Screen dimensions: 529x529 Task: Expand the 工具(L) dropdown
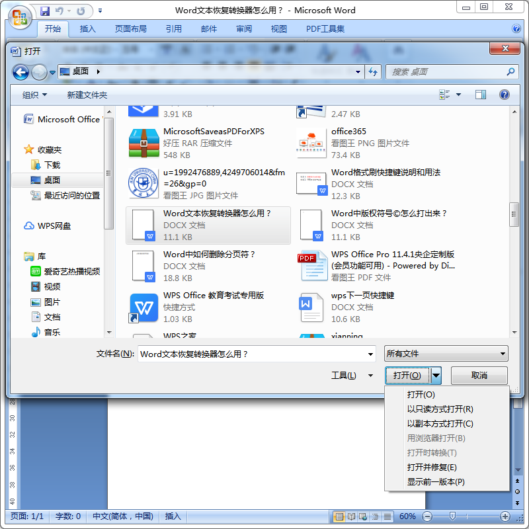pos(370,375)
